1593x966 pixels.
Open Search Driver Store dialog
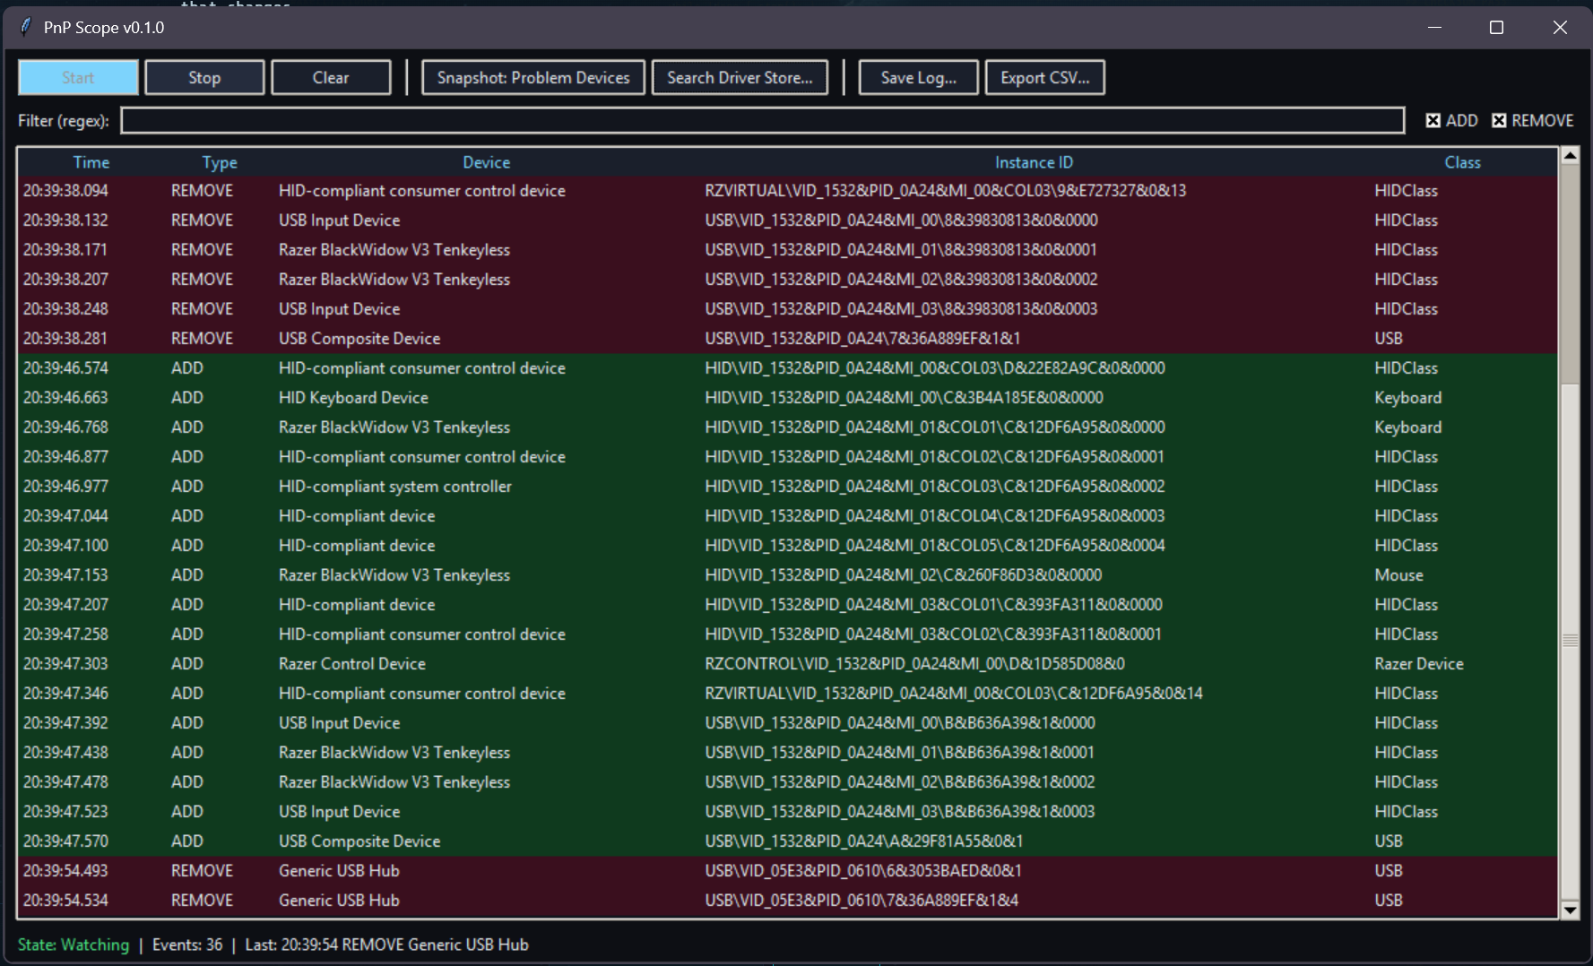click(740, 77)
